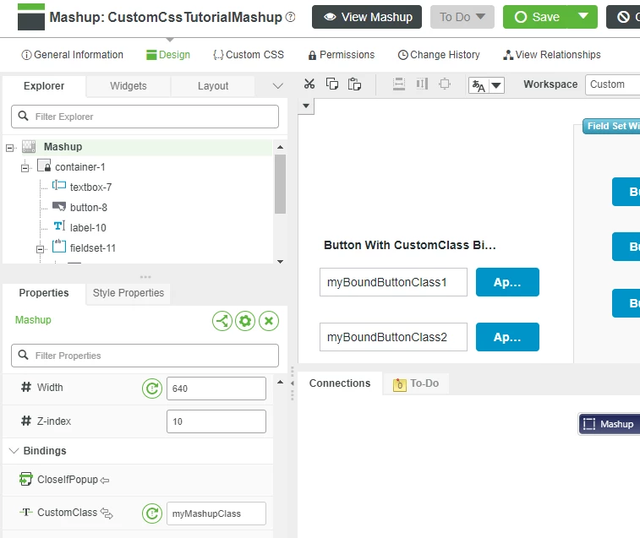Click the Mashup node in Connections panel
The height and width of the screenshot is (538, 640).
(x=609, y=424)
